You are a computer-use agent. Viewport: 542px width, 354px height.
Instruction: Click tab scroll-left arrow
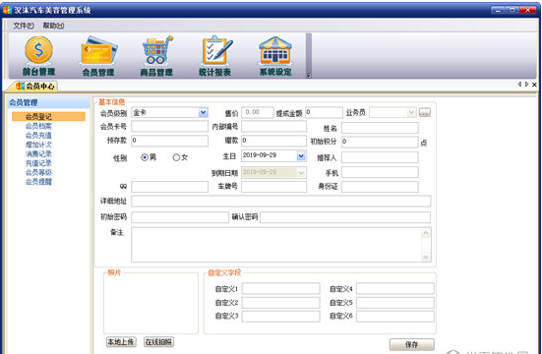(519, 84)
